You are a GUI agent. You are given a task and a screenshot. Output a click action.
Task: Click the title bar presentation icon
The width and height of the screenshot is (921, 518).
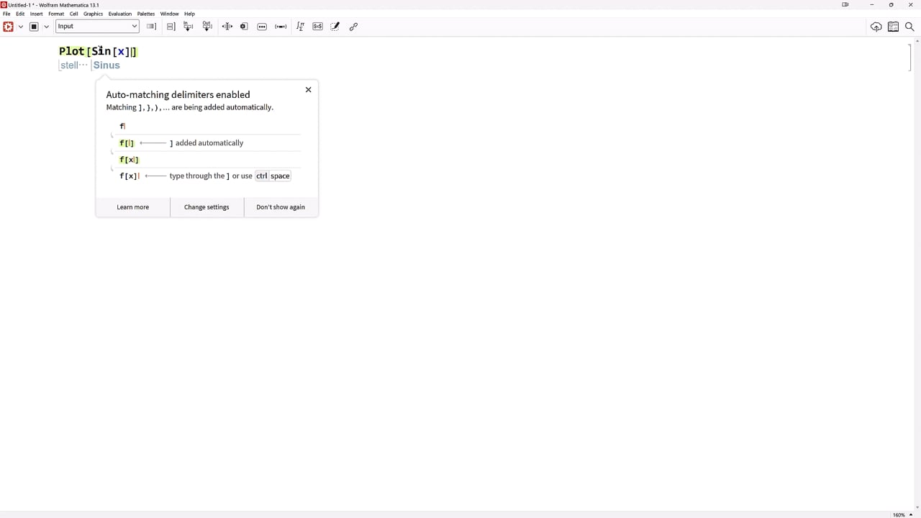845,4
